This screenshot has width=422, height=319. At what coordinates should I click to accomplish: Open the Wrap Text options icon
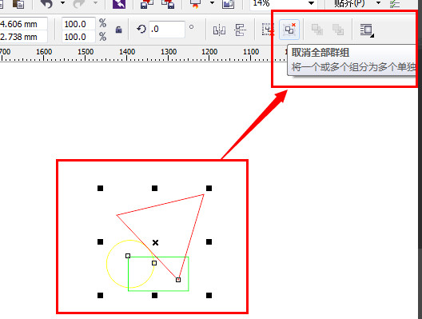[x=367, y=30]
